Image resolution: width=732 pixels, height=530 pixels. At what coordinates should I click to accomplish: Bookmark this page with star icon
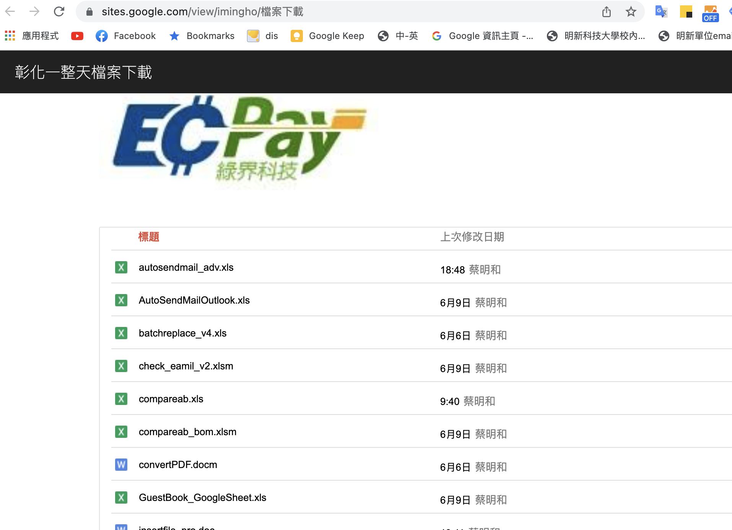pyautogui.click(x=631, y=12)
